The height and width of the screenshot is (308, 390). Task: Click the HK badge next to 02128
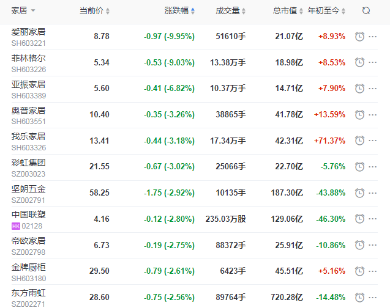[16, 226]
